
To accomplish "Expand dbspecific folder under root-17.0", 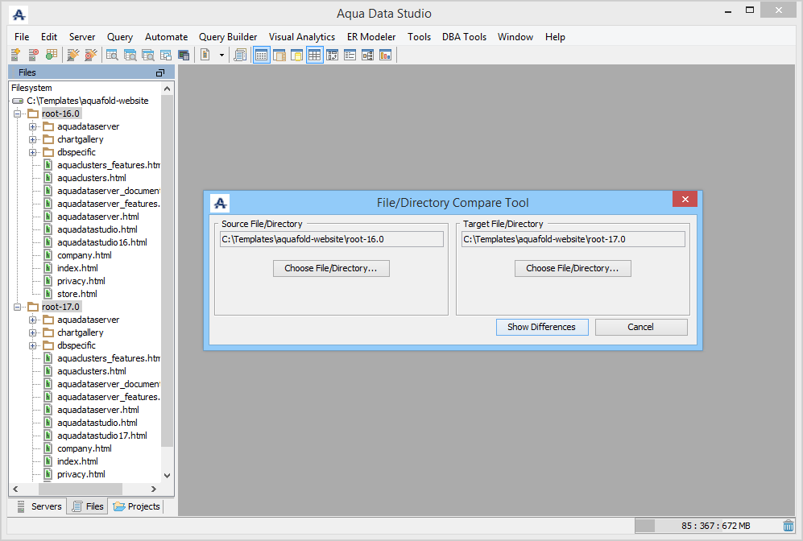I will pyautogui.click(x=32, y=345).
